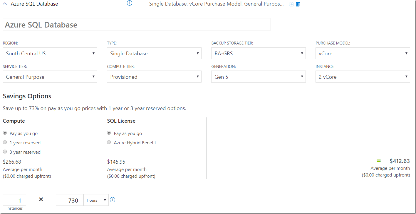This screenshot has width=416, height=214.
Task: Select the 1 year reserved radio button
Action: (x=5, y=142)
